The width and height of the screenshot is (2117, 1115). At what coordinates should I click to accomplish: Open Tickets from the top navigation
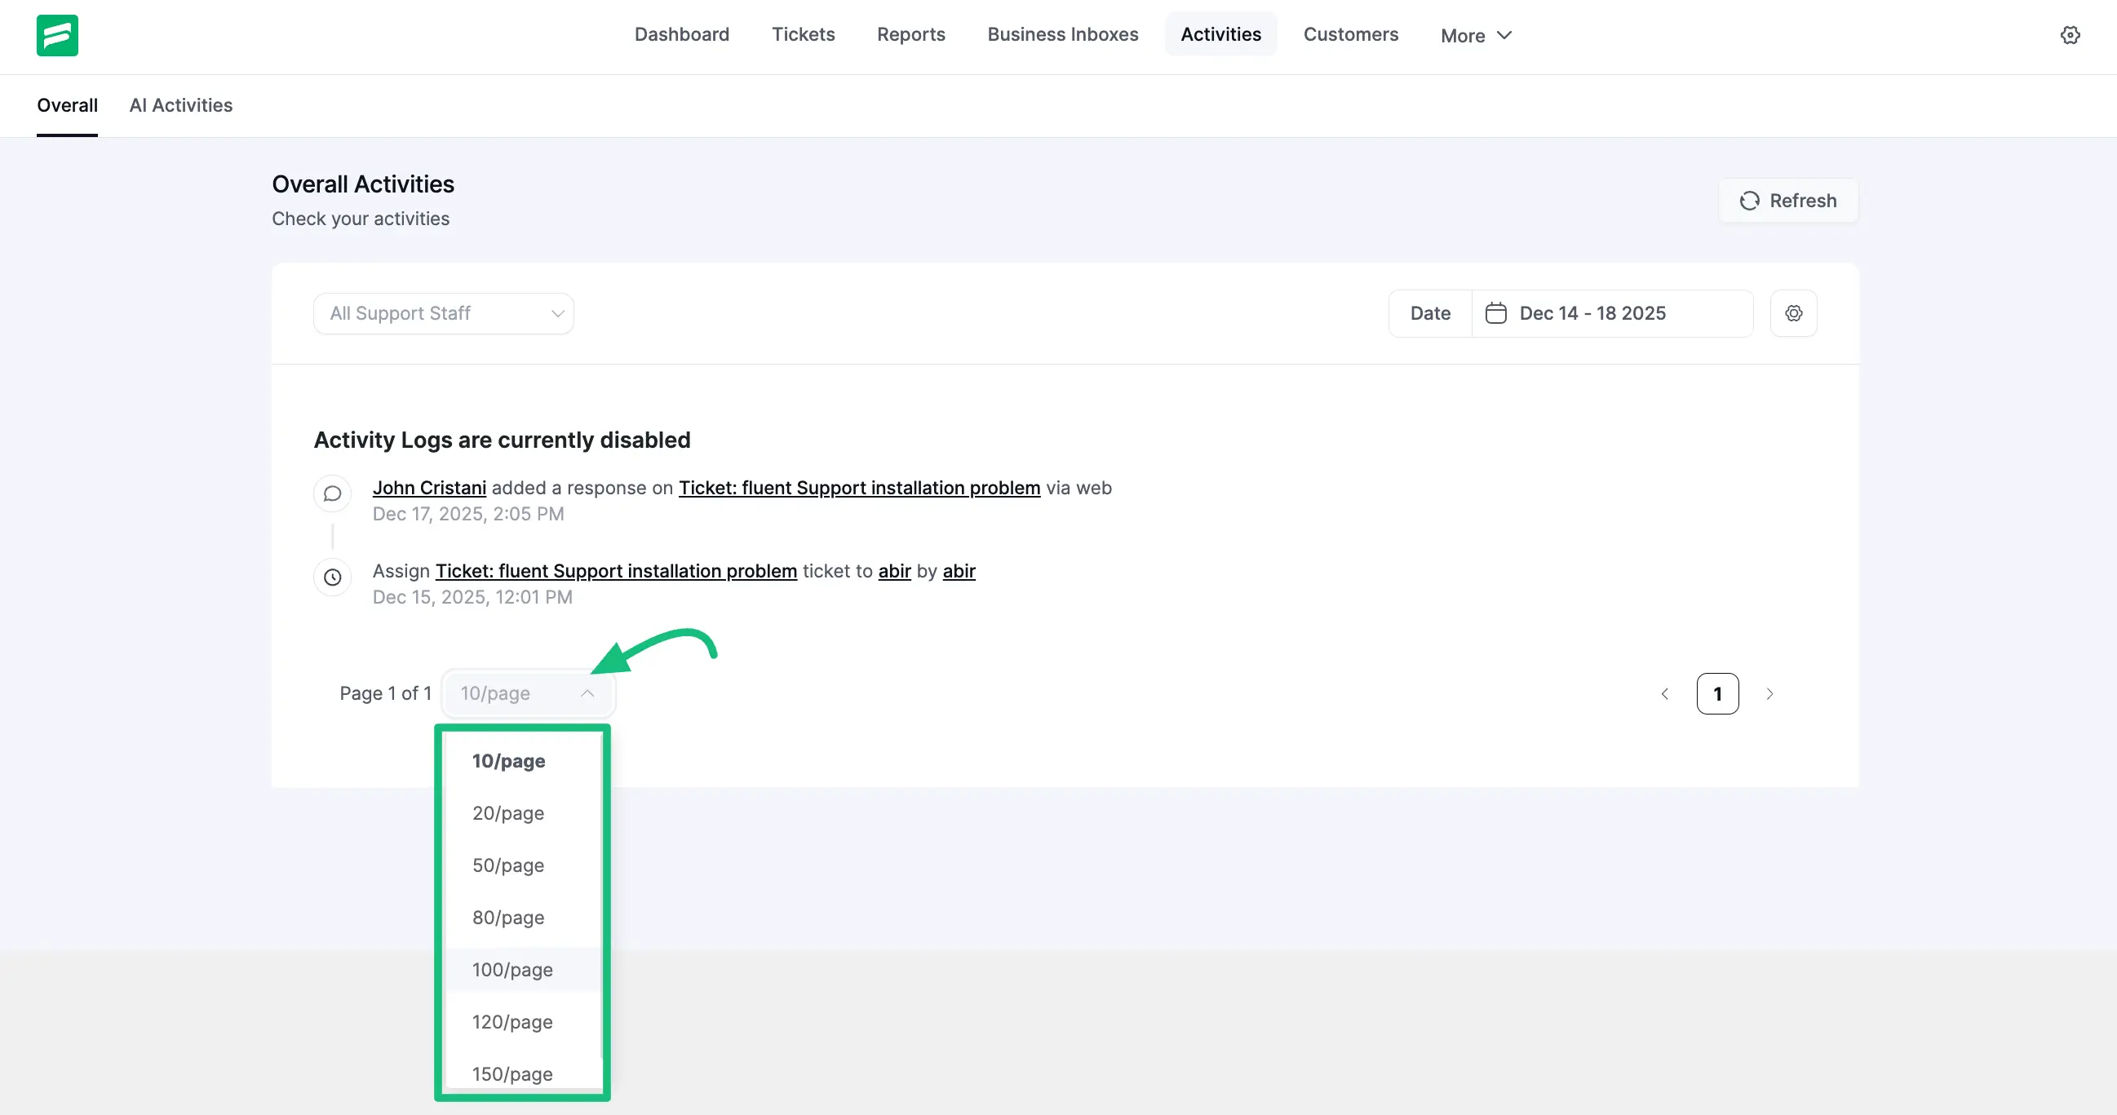pos(803,34)
